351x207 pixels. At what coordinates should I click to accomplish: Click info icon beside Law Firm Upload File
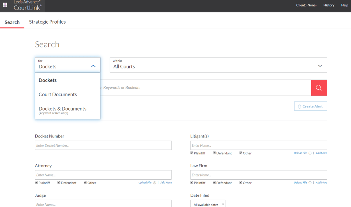click(310, 183)
